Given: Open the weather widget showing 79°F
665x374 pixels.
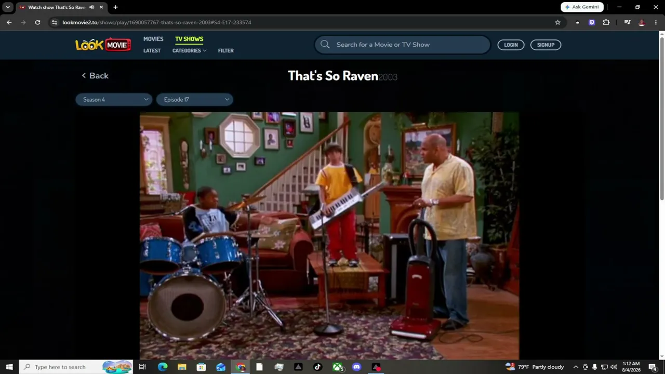Looking at the screenshot, I should coord(535,367).
